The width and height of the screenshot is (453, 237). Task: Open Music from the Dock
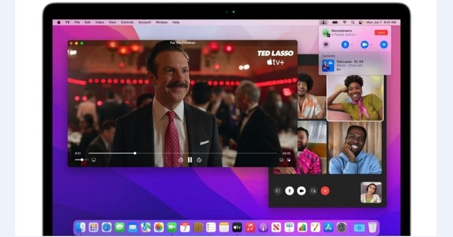250,227
